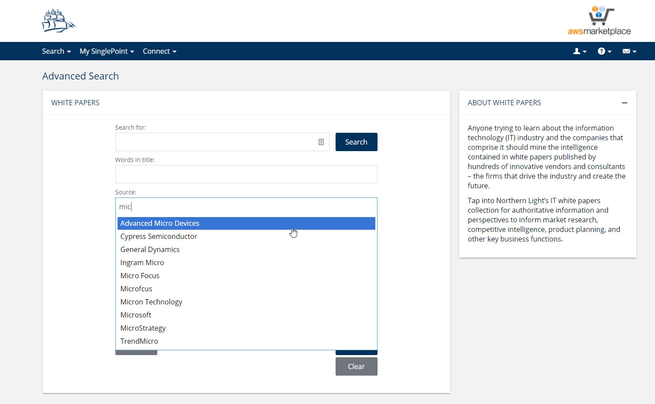Click the Clear button
Image resolution: width=655 pixels, height=404 pixels.
click(x=356, y=366)
